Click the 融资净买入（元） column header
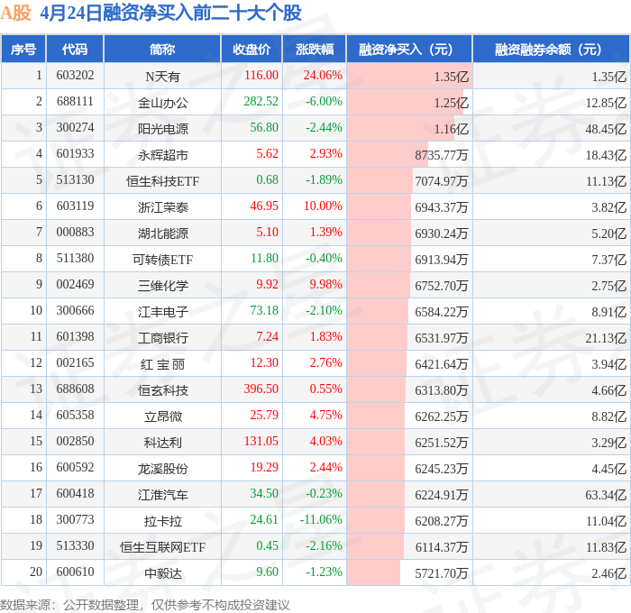Viewport: 631px width, 613px height. coord(409,50)
